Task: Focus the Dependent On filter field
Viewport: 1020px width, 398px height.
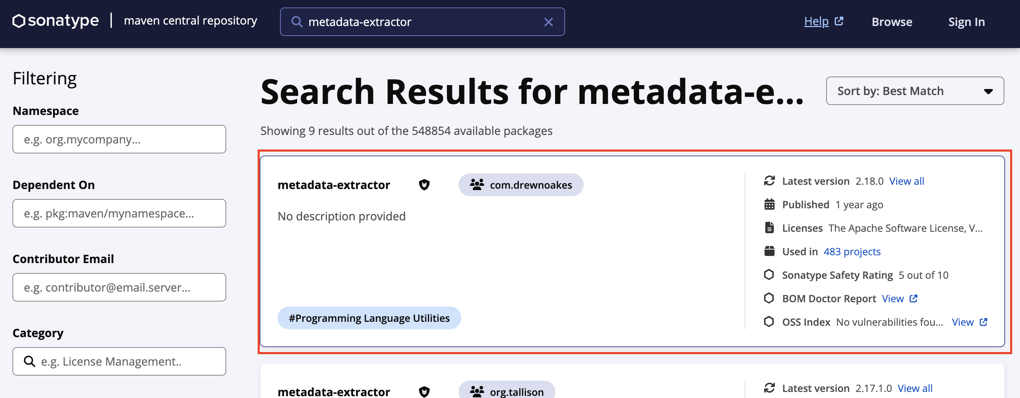Action: coord(119,213)
